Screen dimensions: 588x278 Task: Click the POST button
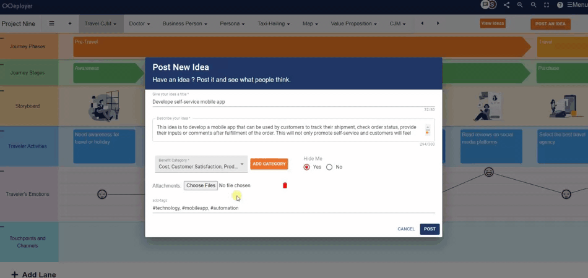tap(430, 229)
